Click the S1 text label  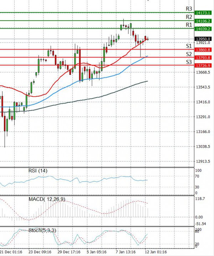pos(189,46)
